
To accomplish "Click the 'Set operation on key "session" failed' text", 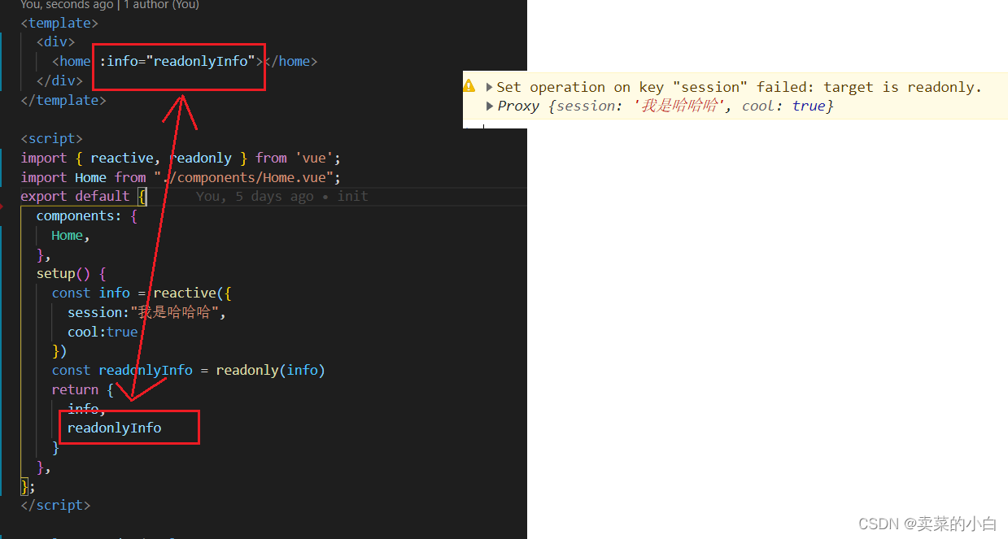I will pos(740,87).
